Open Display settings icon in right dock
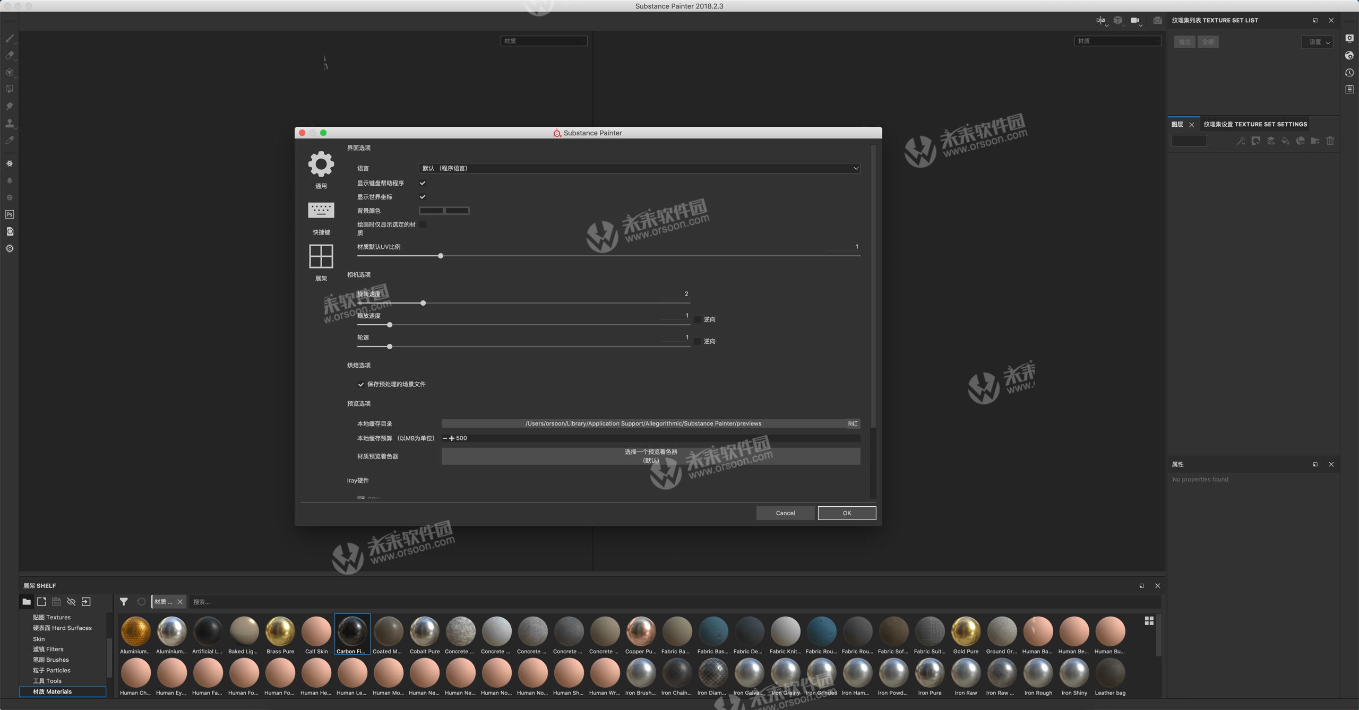The width and height of the screenshot is (1359, 710). (x=1349, y=38)
